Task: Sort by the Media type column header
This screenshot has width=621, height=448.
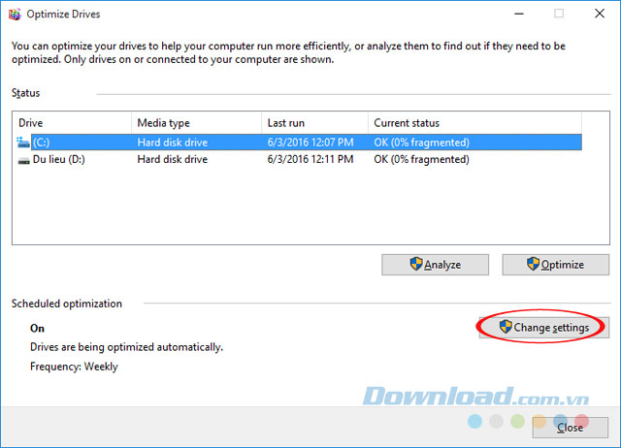Action: coord(196,123)
